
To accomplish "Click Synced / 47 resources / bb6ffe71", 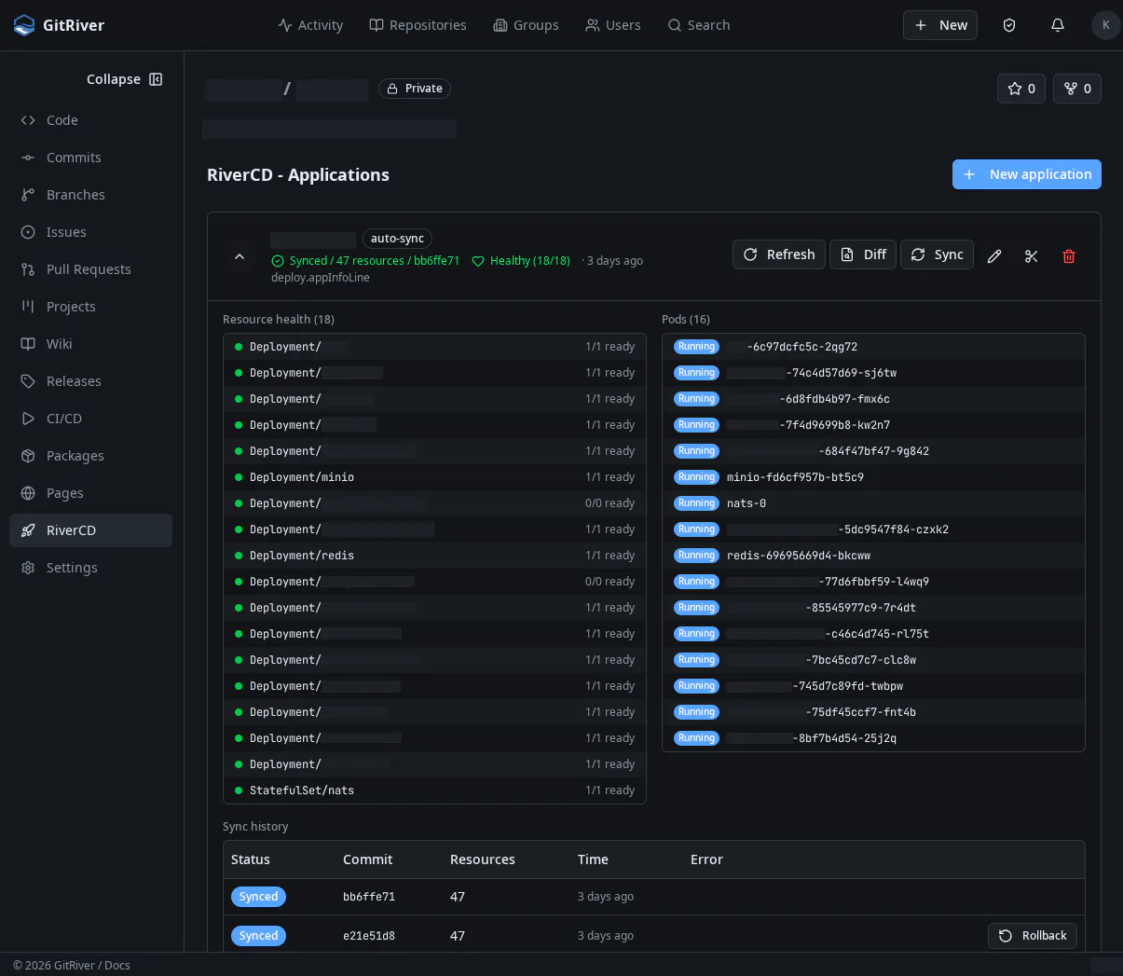I will tap(365, 261).
